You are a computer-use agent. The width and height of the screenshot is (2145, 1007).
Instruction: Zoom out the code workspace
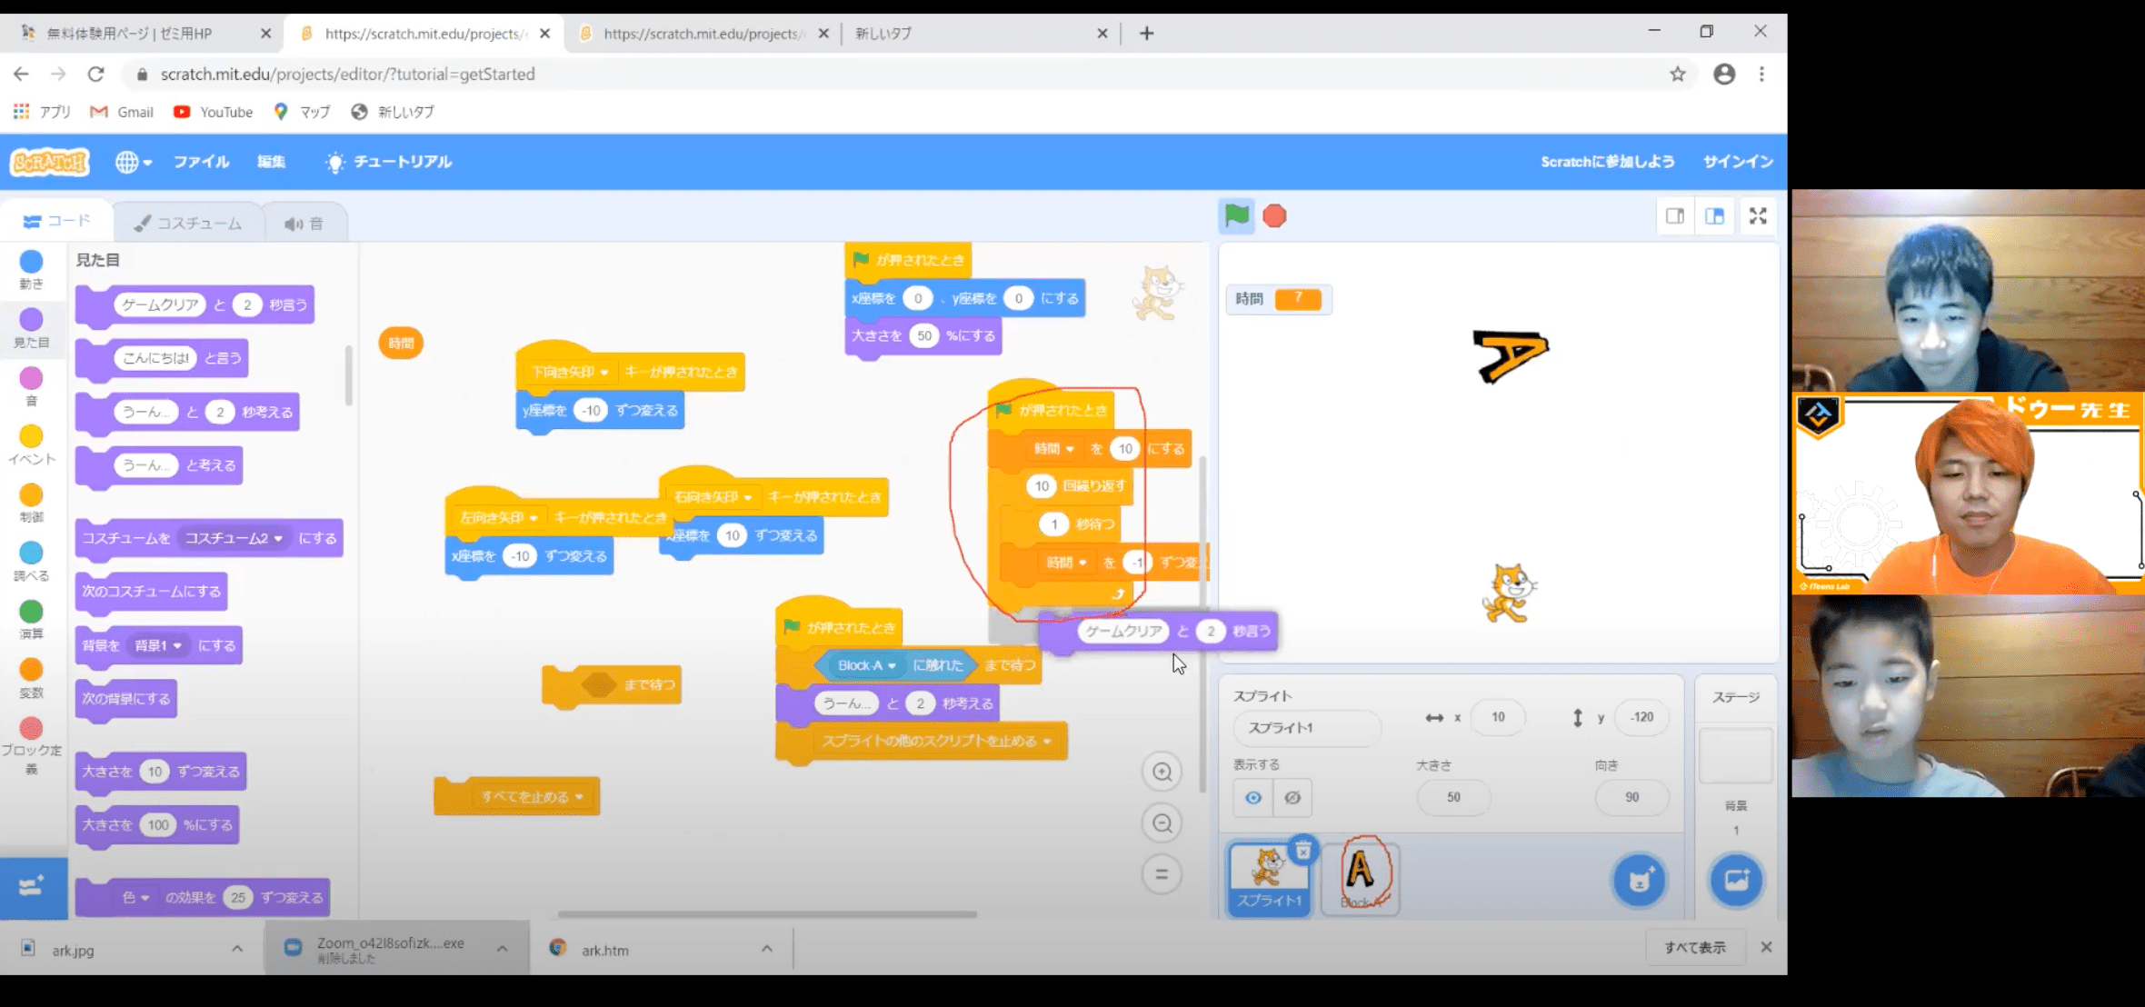click(1162, 823)
